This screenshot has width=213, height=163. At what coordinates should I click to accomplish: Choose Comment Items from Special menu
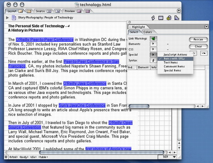coord(176,67)
